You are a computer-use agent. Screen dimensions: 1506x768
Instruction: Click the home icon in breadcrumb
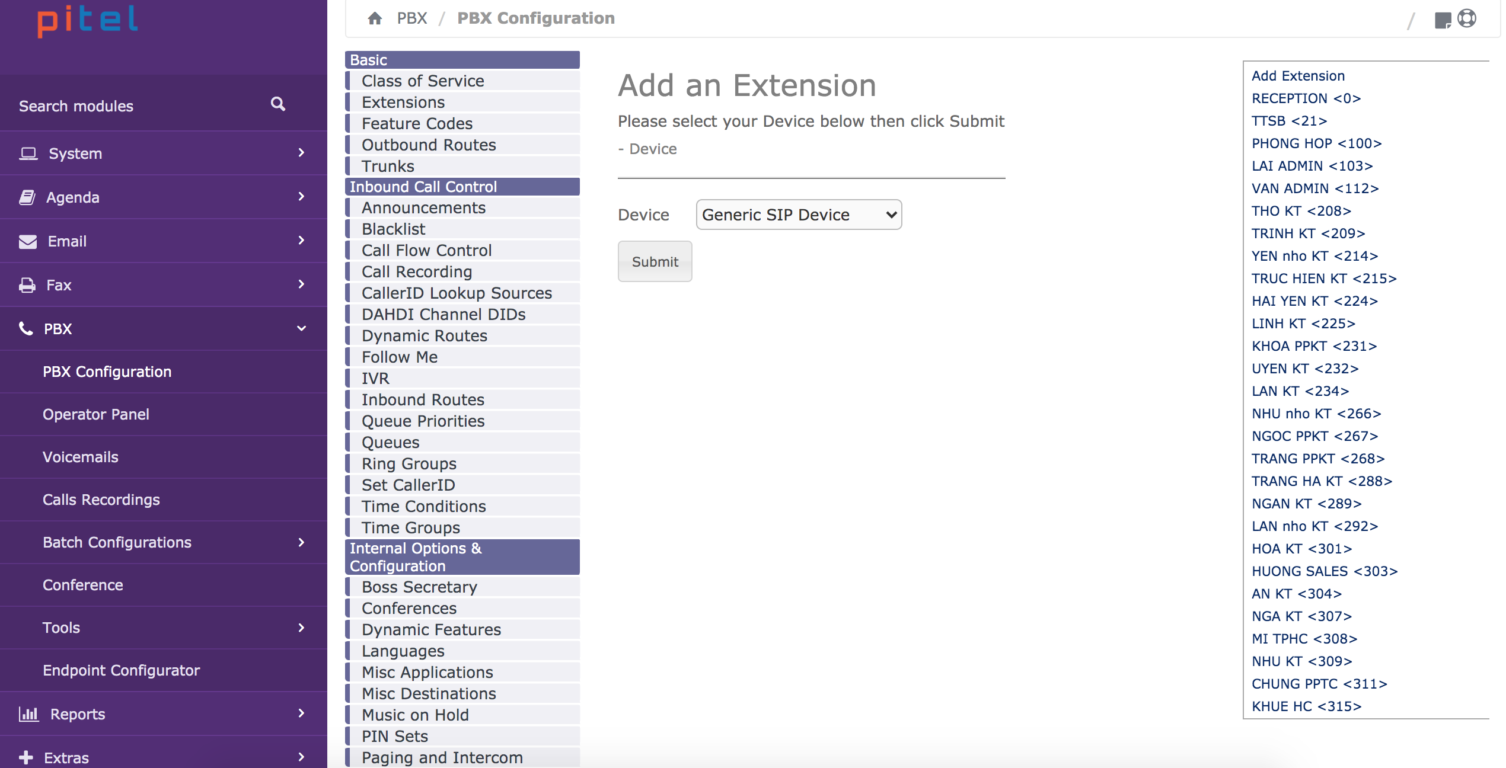375,18
